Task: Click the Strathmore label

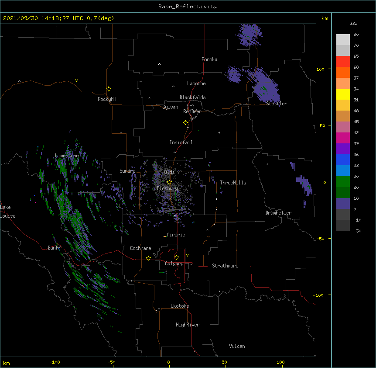Action: tap(225, 266)
